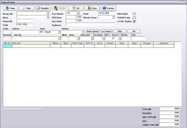Enable the KDV Dahil checkbox
This screenshot has height=128, width=187.
(x=134, y=14)
